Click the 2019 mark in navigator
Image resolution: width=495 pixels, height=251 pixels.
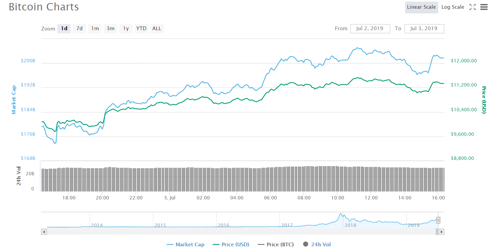(414, 225)
